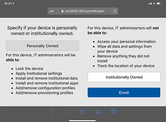This screenshot has height=122, width=166.
Task: Reload the page with refresh icon
Action: click(115, 11)
